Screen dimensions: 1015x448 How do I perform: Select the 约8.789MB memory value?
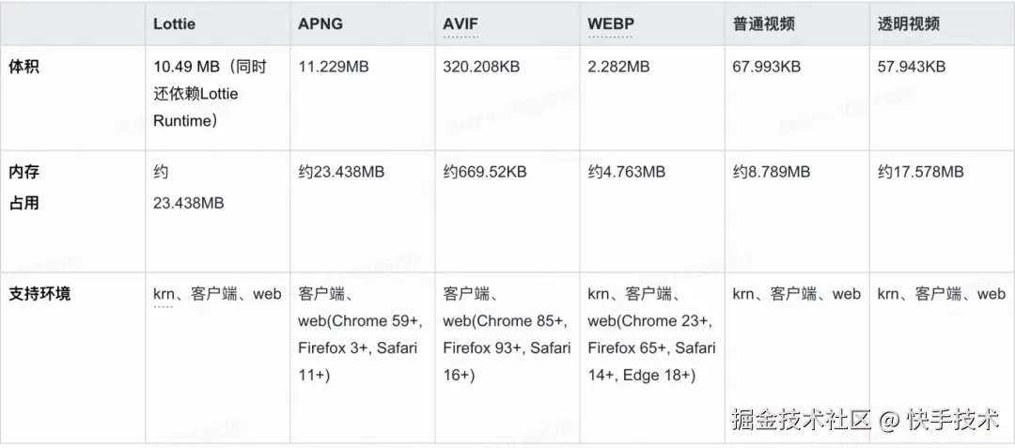click(x=771, y=173)
